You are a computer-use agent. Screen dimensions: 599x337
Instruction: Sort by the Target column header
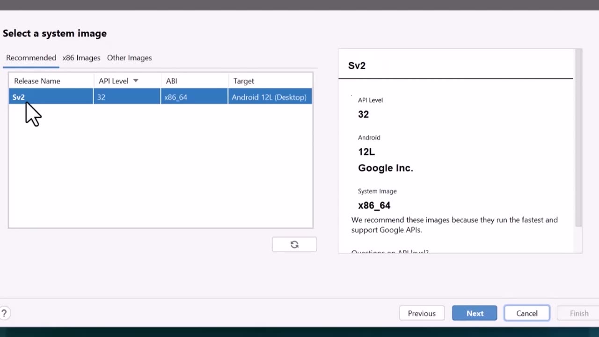(x=244, y=81)
